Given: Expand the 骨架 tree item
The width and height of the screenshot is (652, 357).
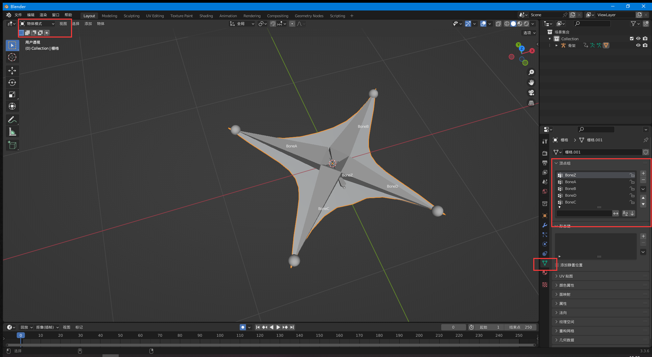Looking at the screenshot, I should (556, 45).
